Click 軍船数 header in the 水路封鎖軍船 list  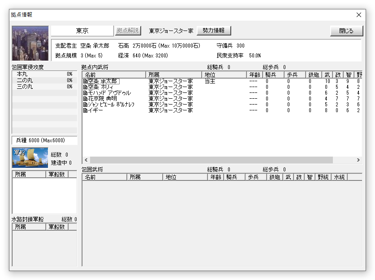pyautogui.click(x=56, y=227)
